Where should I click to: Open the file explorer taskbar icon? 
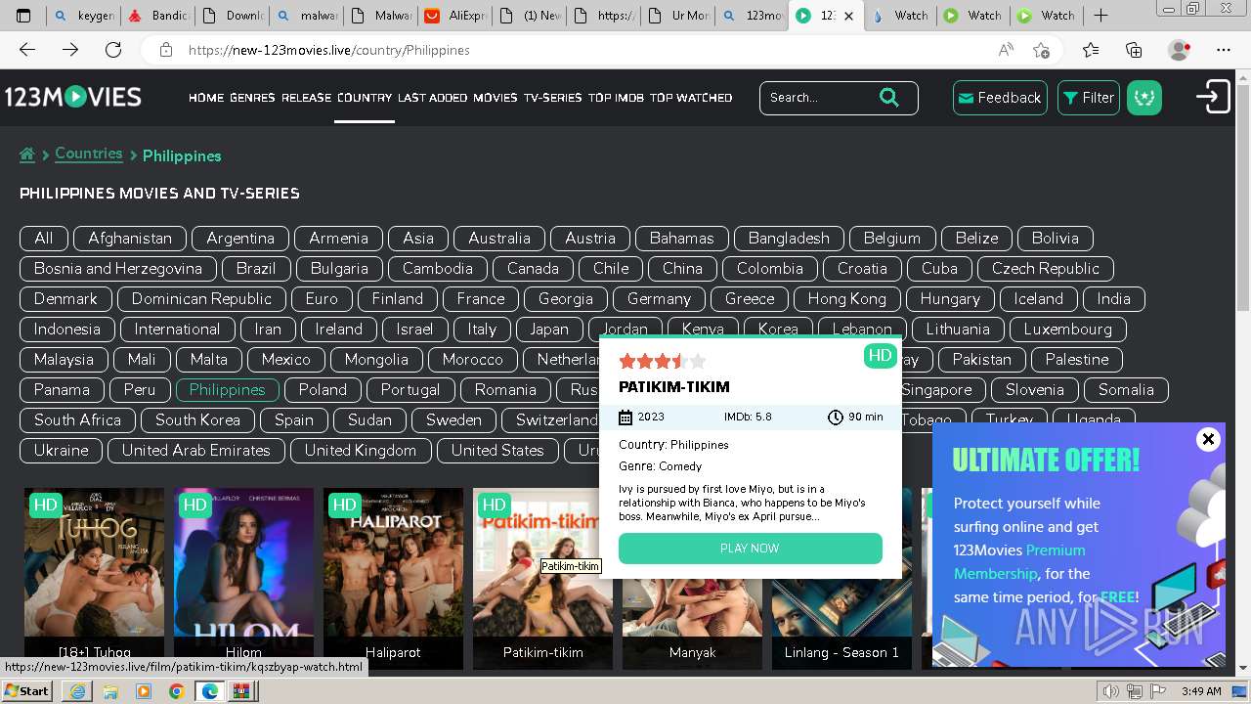(111, 691)
